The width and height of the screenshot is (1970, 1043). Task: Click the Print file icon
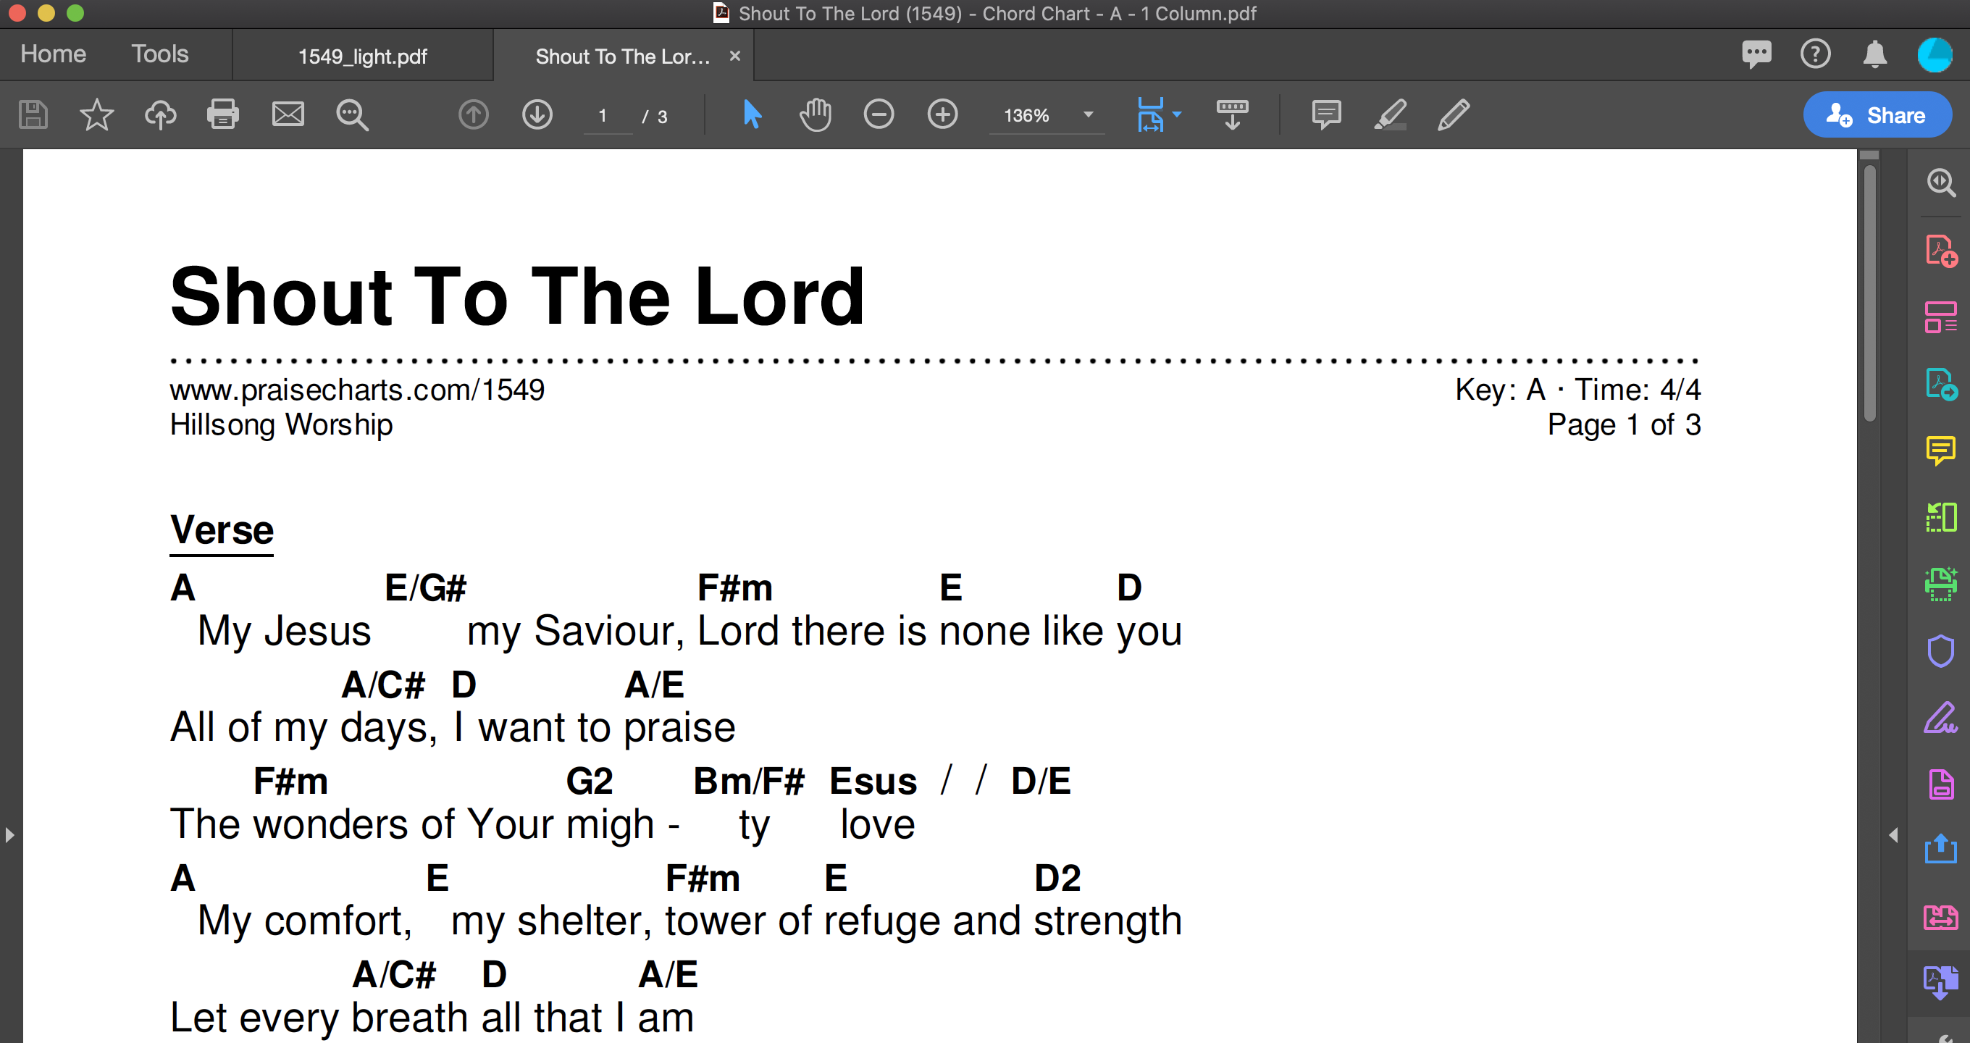click(222, 114)
